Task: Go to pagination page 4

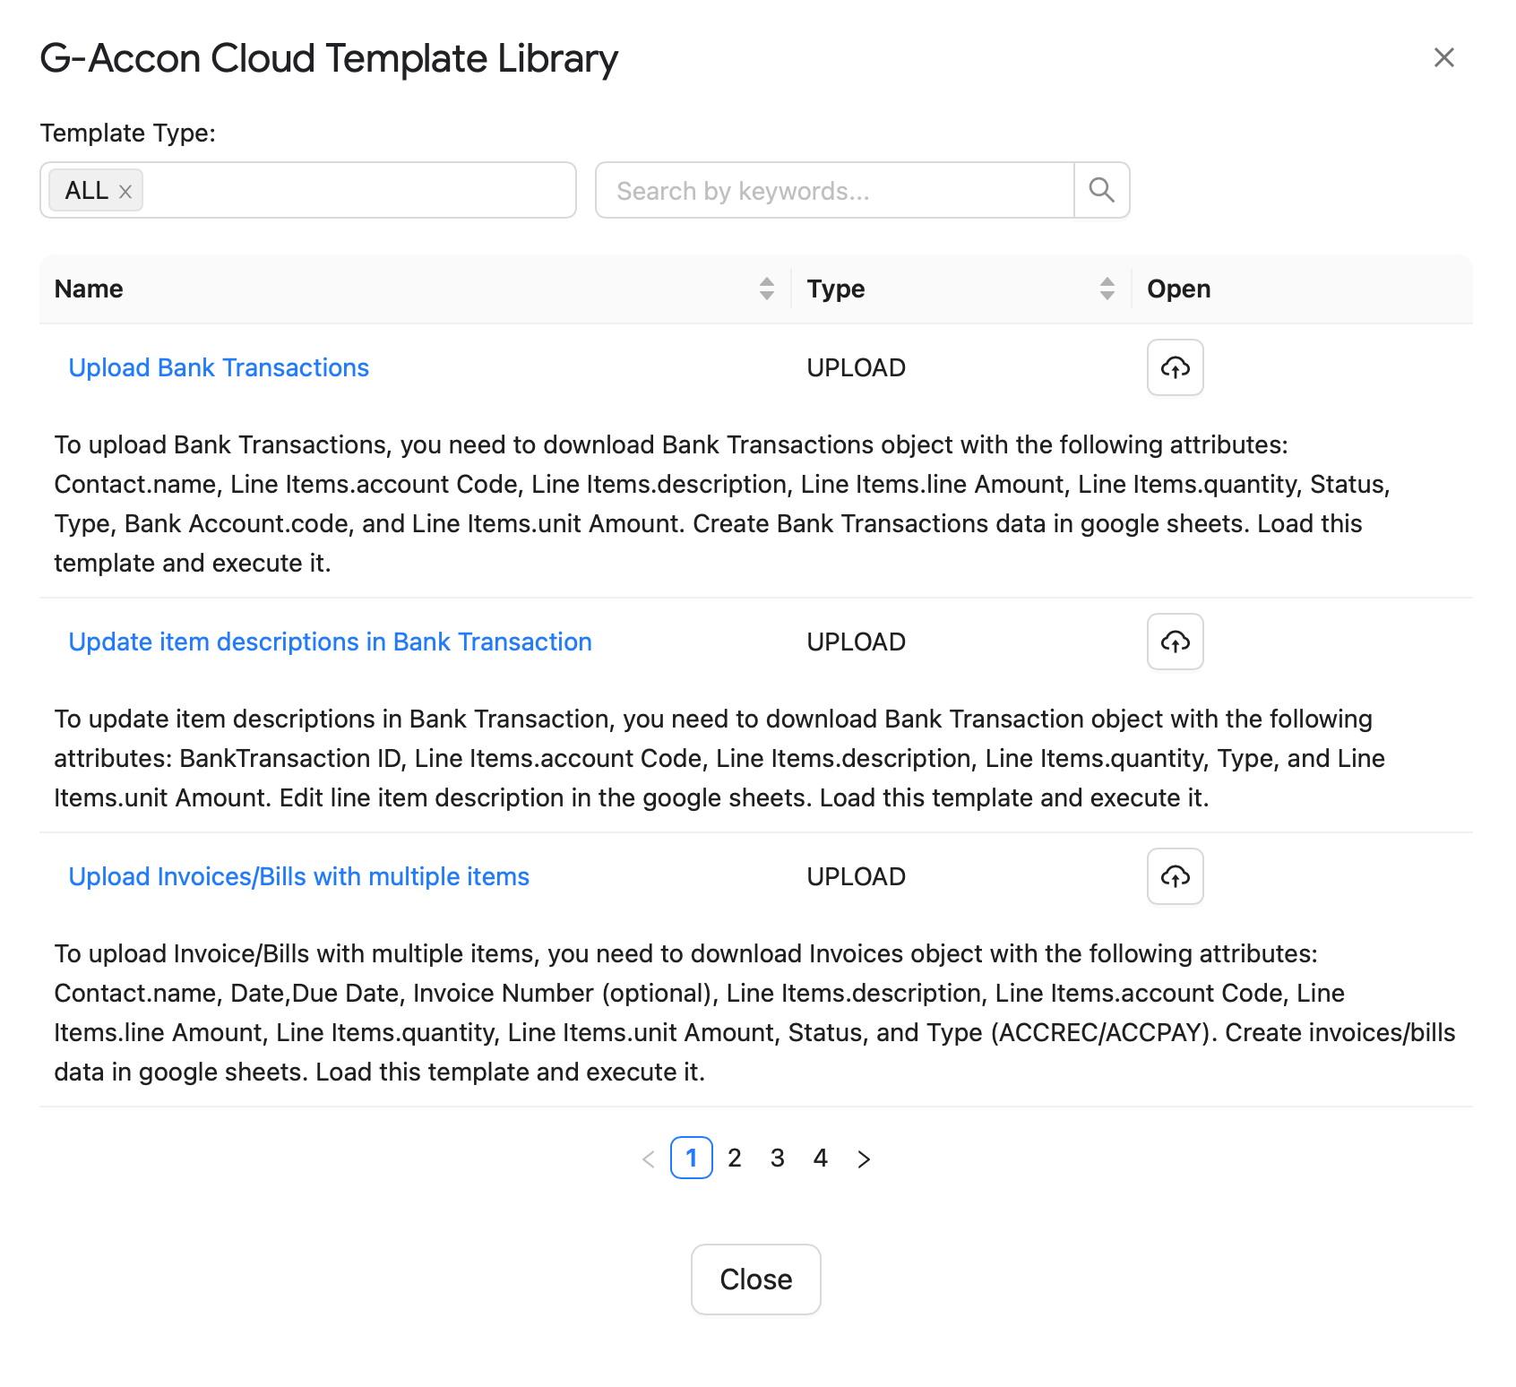Action: (821, 1158)
